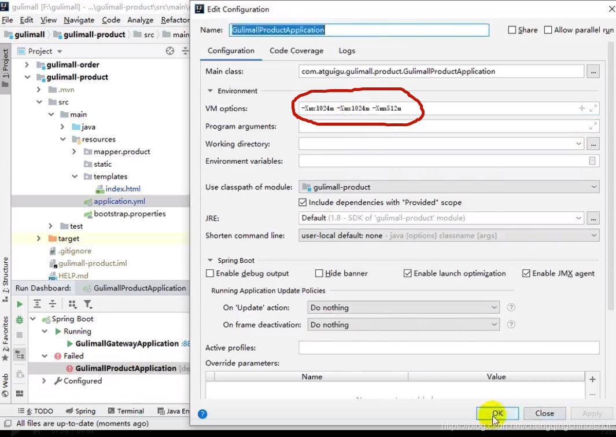This screenshot has height=437, width=616.
Task: Open On 'Update' action dropdown
Action: click(404, 307)
